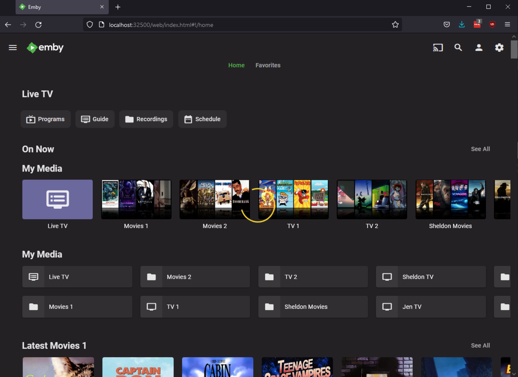Click the Cast to device icon
Viewport: 518px width, 377px height.
pos(438,47)
